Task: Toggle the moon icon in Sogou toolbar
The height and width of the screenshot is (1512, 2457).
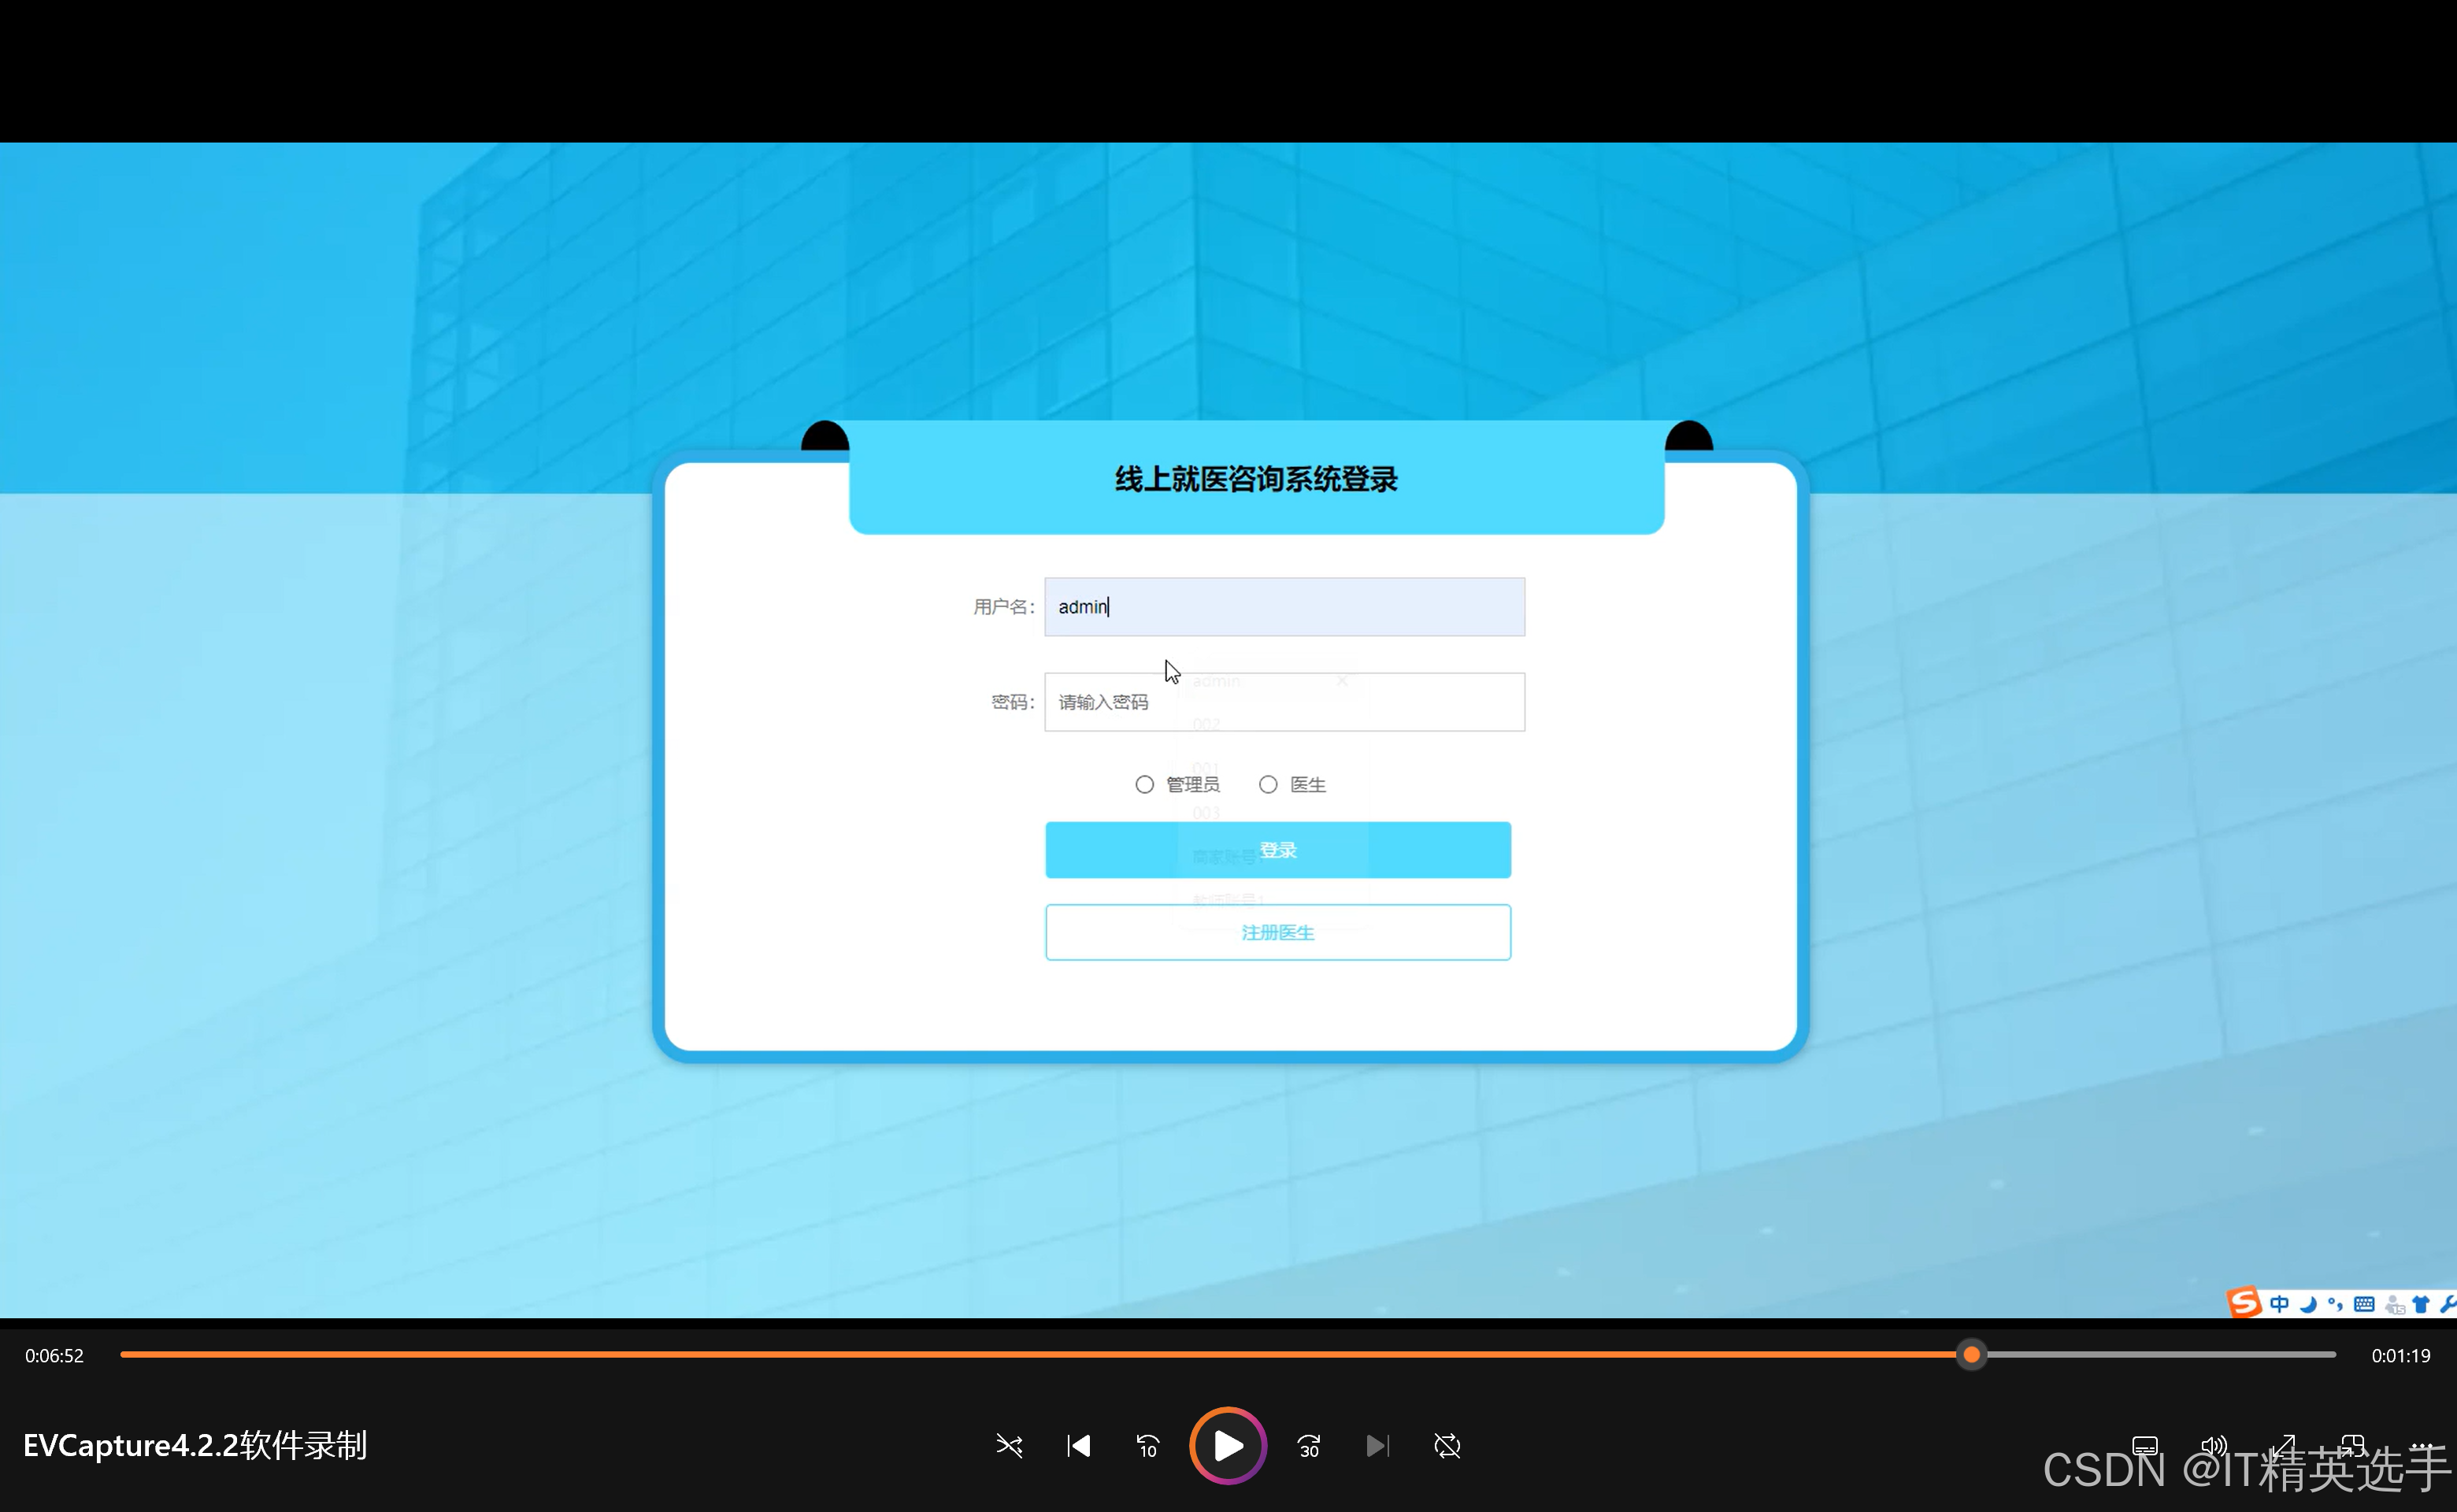Action: (2309, 1306)
